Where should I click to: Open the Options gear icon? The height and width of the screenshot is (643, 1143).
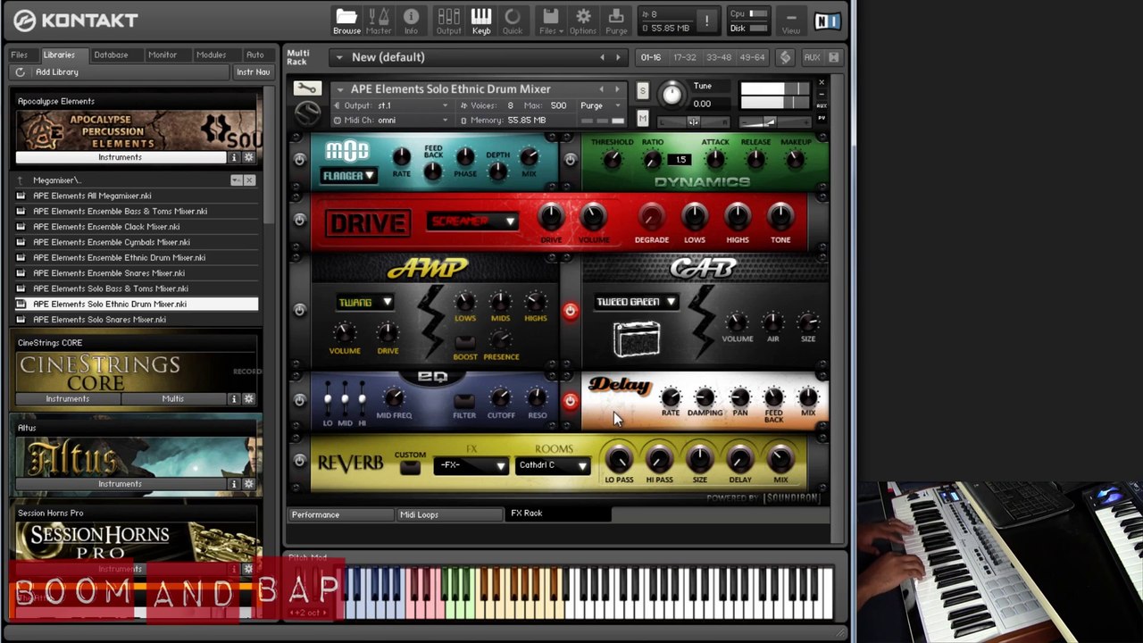click(583, 21)
